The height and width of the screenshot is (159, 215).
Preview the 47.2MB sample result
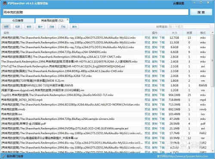coord(147,119)
